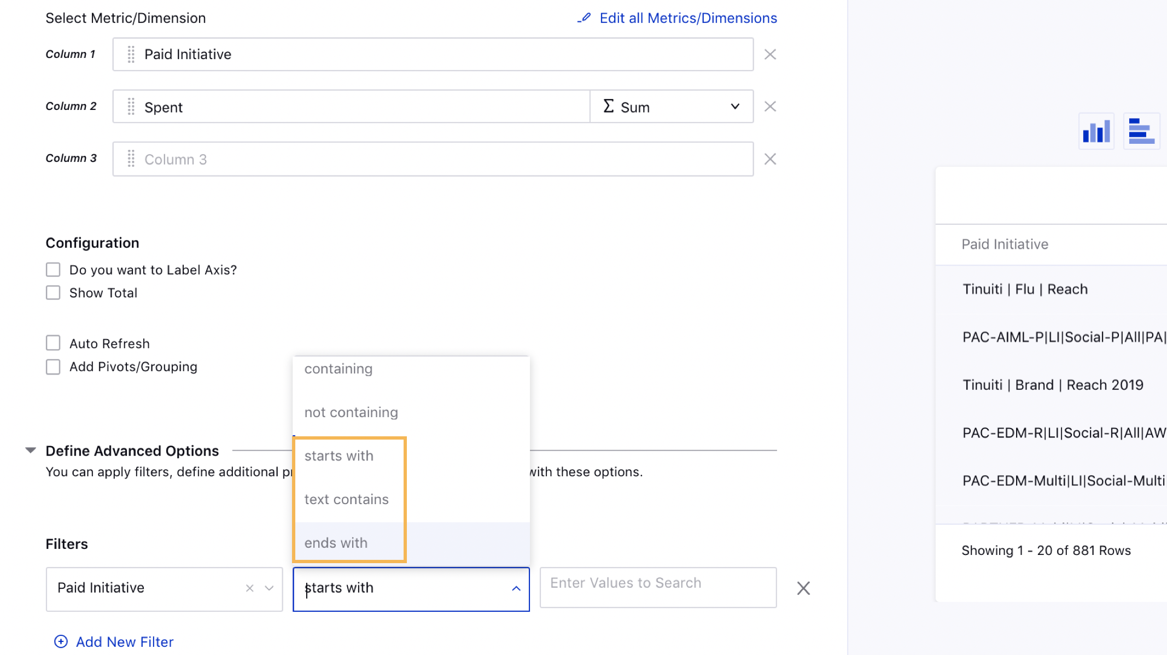Select the ends with filter option
1167x655 pixels.
pos(336,543)
